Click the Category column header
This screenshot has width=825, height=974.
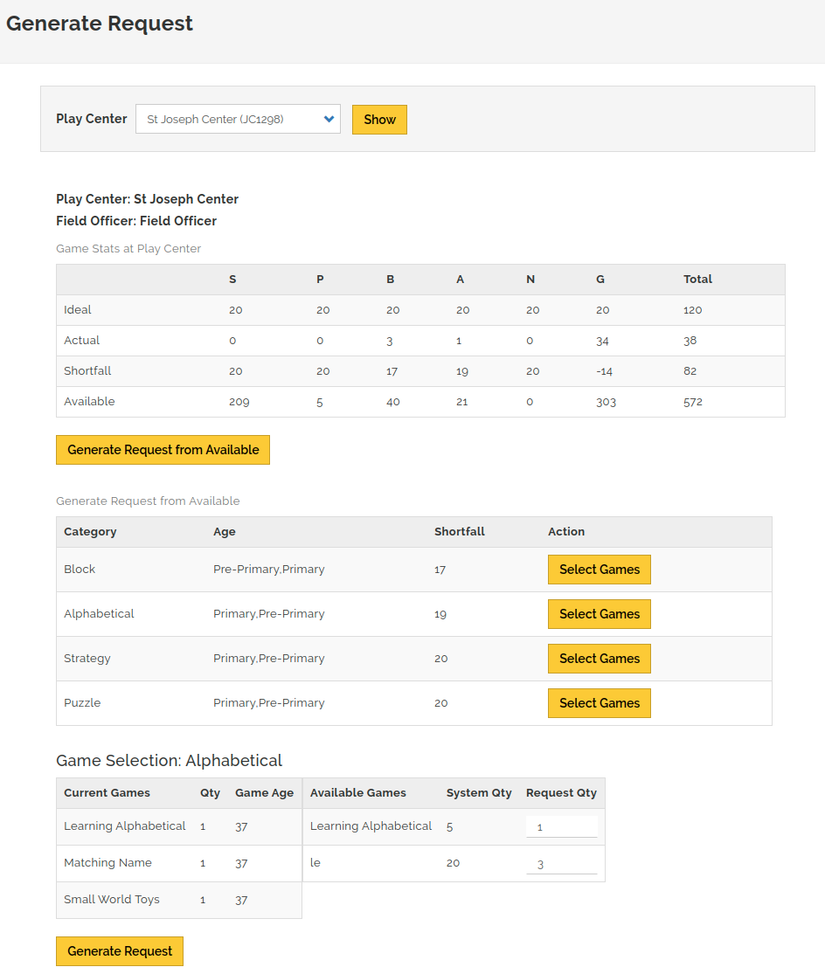pos(90,532)
